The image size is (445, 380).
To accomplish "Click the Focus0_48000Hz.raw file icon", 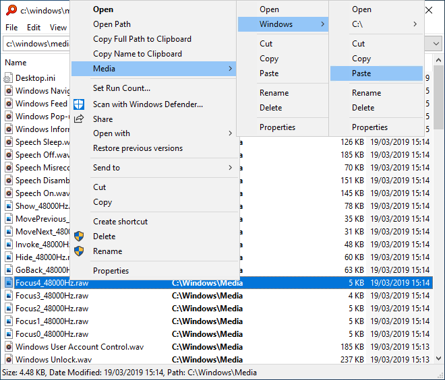I will point(9,334).
